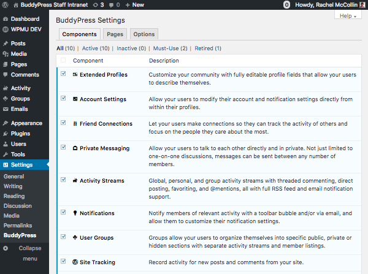Click the Private Messaging component icon
Viewport: 368px width, 274px height.
point(75,148)
